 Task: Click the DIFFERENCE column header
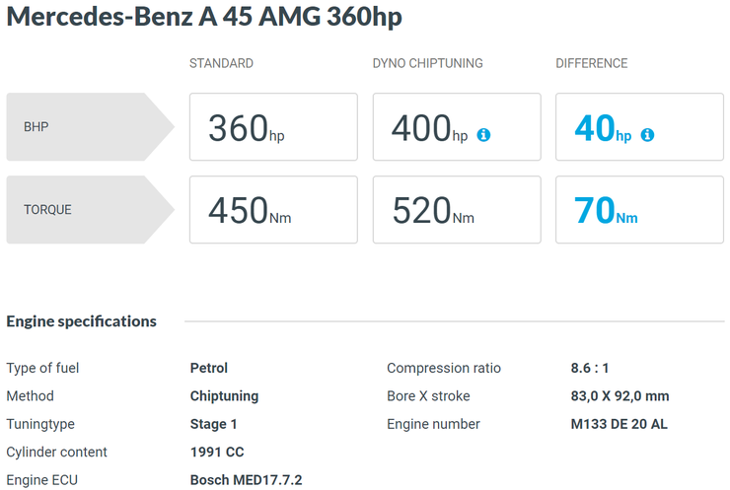(592, 63)
